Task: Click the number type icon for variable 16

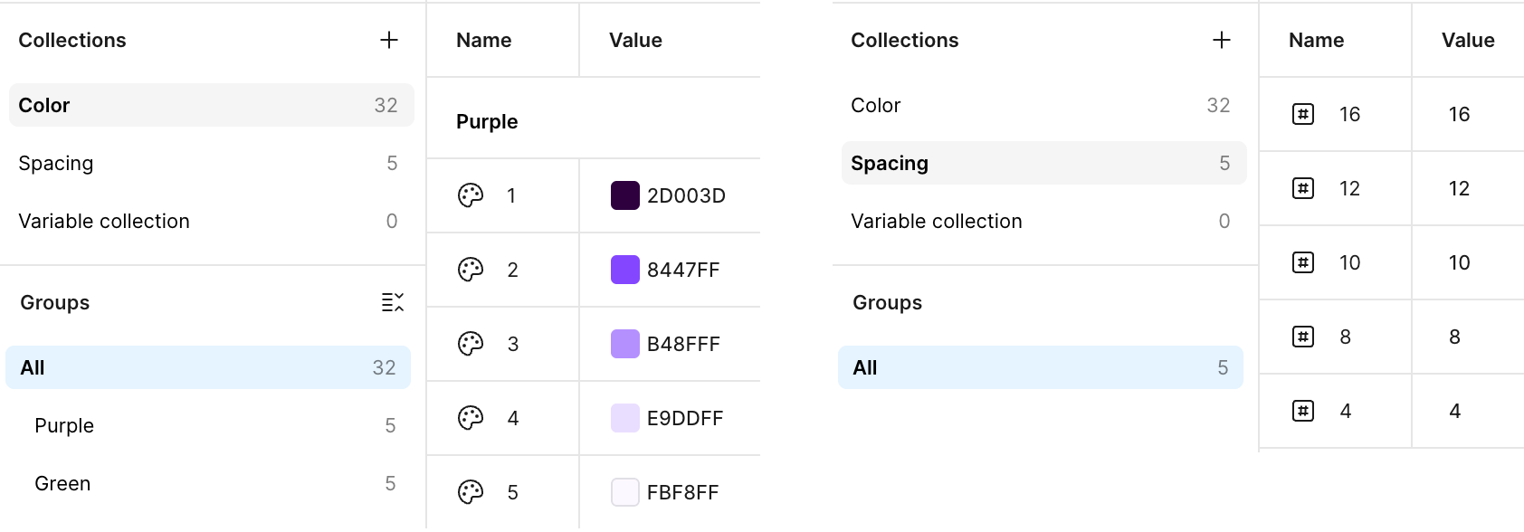Action: click(1303, 114)
